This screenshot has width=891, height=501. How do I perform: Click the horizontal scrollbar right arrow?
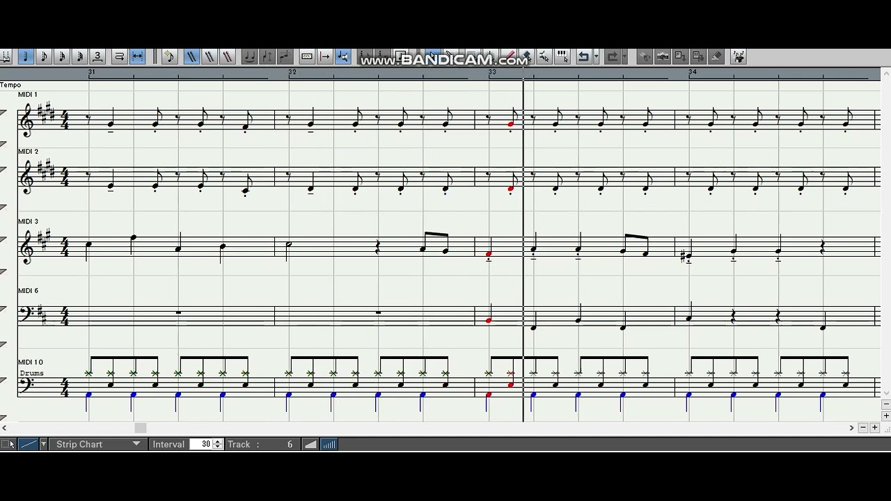point(851,428)
